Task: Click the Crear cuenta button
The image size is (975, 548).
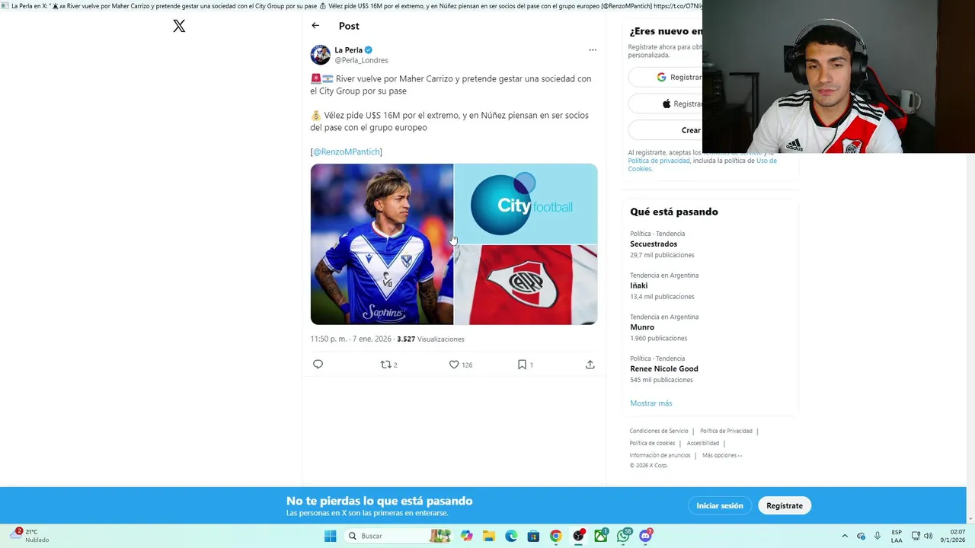Action: (x=665, y=130)
